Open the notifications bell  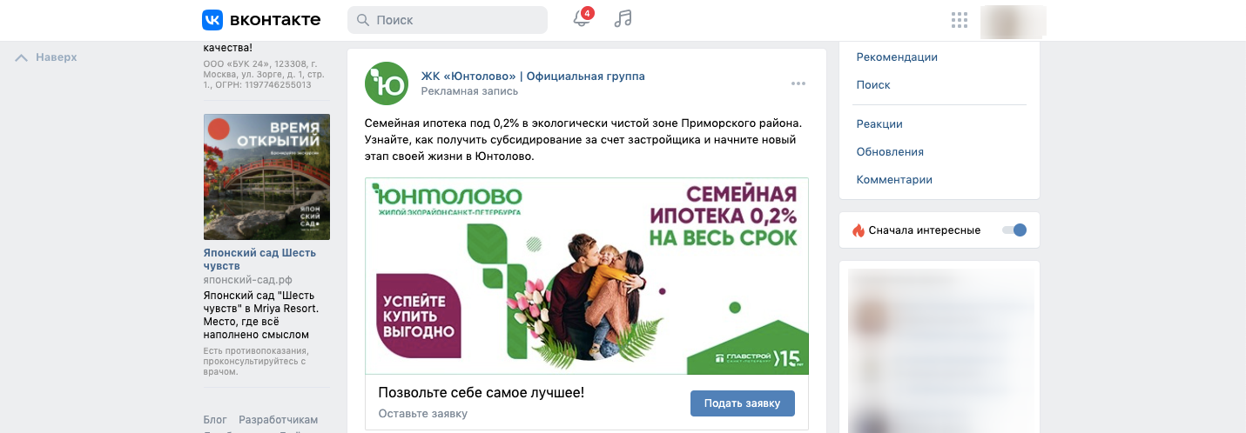point(582,19)
